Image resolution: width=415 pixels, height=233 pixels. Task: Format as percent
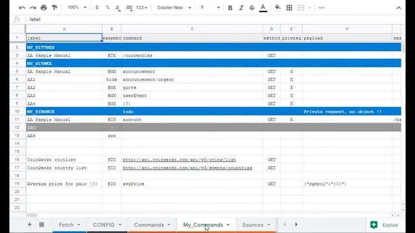pyautogui.click(x=108, y=8)
